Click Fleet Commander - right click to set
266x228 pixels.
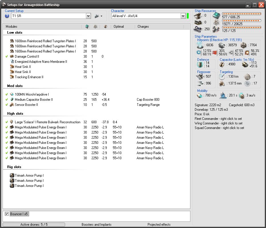tap(218, 119)
